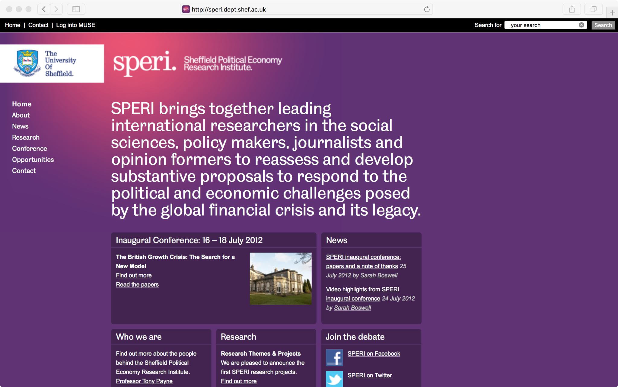Viewport: 618px width, 387px height.
Task: Follow the Research 'Find out more' link
Action: [239, 381]
